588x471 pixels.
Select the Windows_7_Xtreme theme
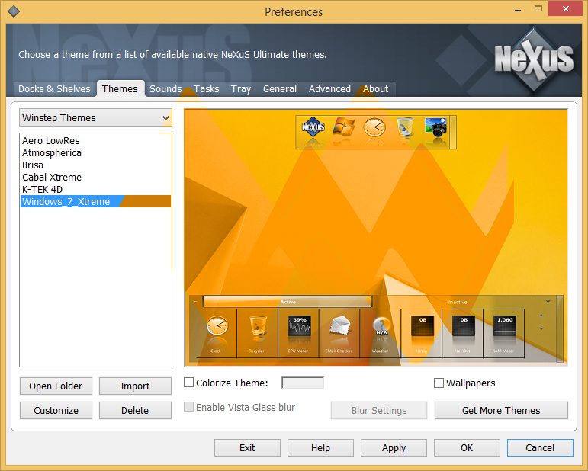tap(95, 201)
